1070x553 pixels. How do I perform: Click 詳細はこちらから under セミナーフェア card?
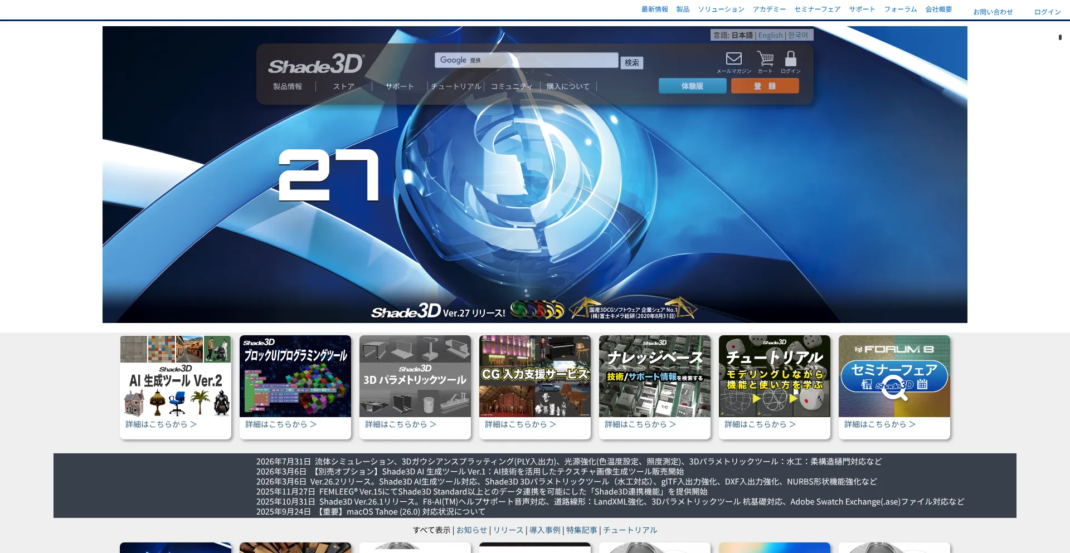[x=880, y=424]
